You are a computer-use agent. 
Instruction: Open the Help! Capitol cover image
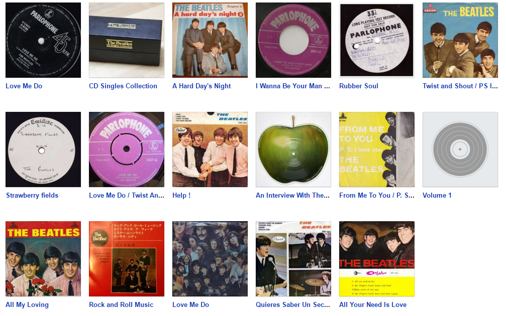tap(210, 149)
